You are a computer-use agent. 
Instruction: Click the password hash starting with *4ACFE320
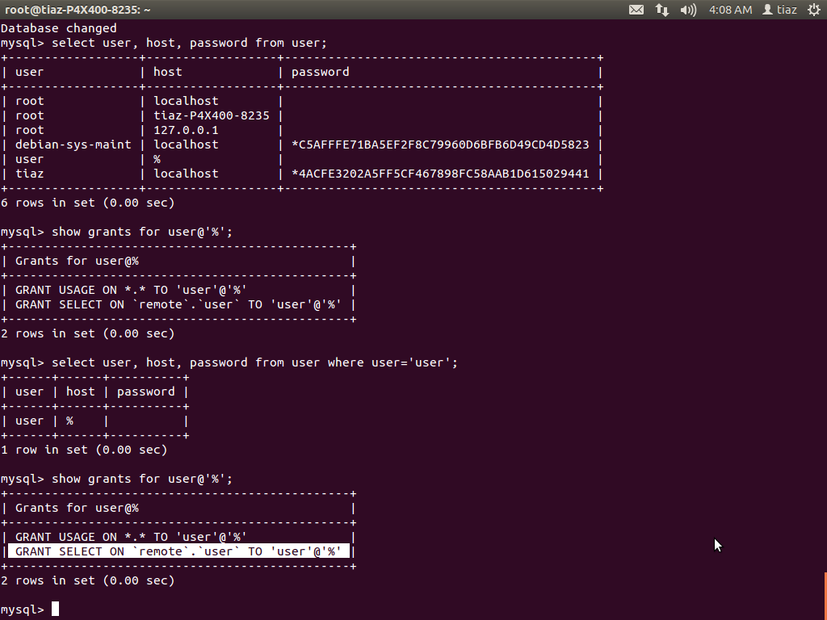point(440,174)
